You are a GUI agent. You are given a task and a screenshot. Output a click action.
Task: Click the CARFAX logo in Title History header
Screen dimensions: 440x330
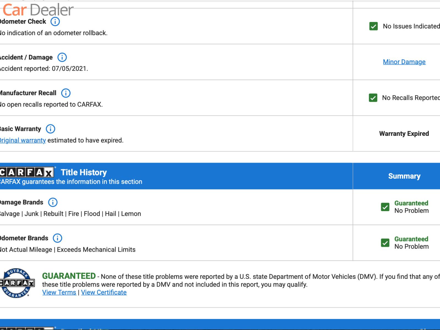(x=26, y=172)
